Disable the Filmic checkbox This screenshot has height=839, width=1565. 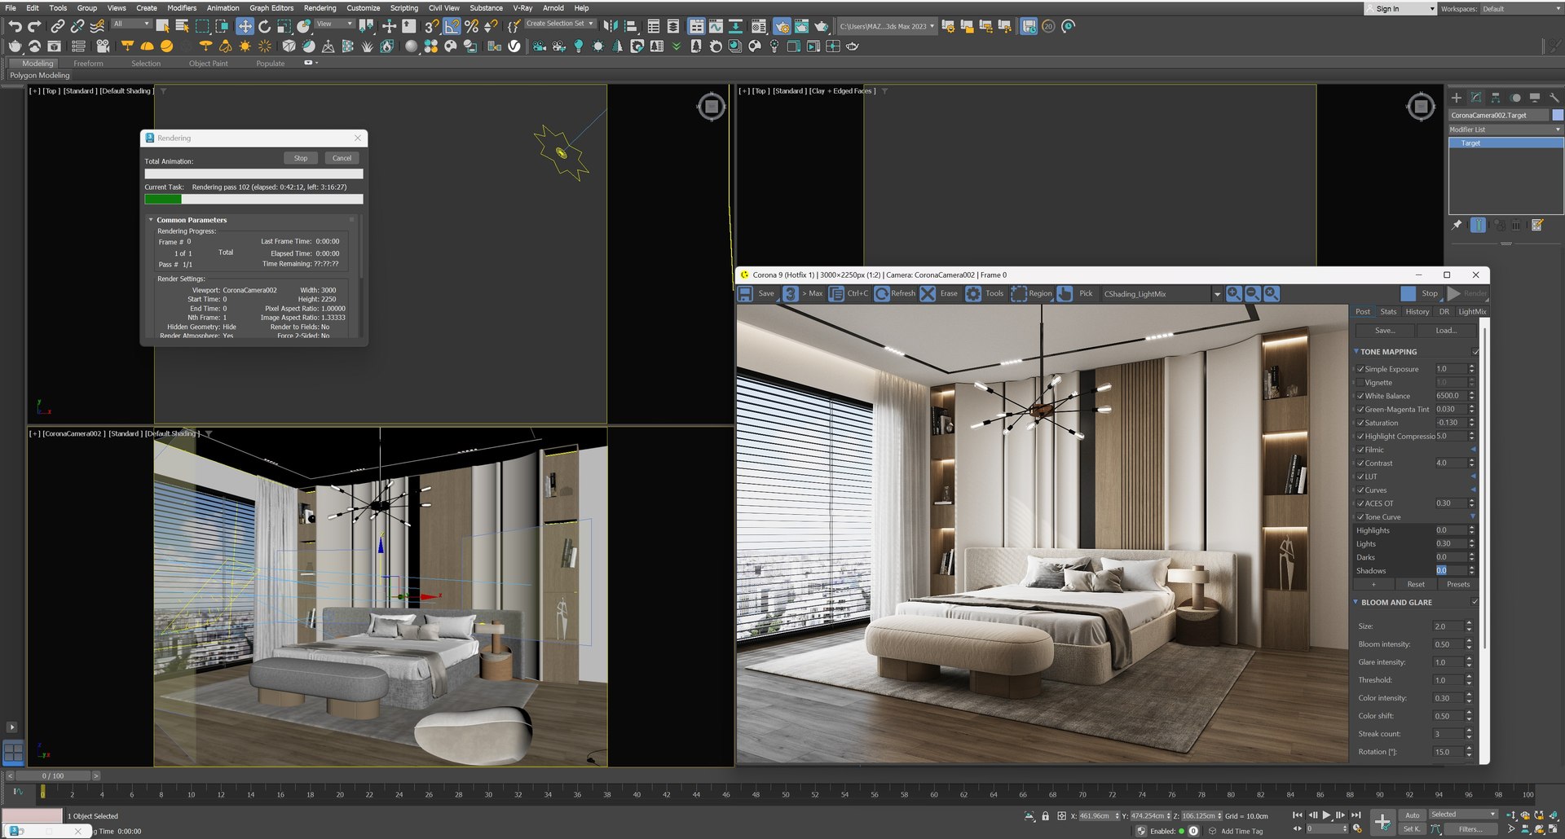tap(1360, 450)
